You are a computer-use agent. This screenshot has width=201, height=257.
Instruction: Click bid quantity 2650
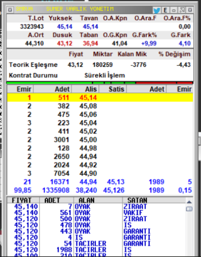[61, 157]
